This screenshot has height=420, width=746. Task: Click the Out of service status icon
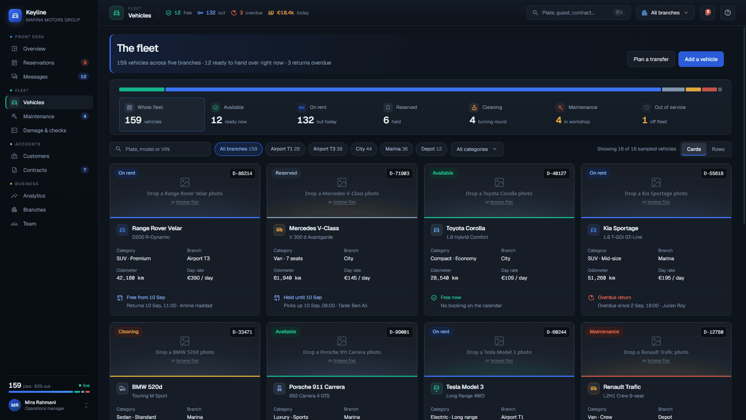point(647,107)
